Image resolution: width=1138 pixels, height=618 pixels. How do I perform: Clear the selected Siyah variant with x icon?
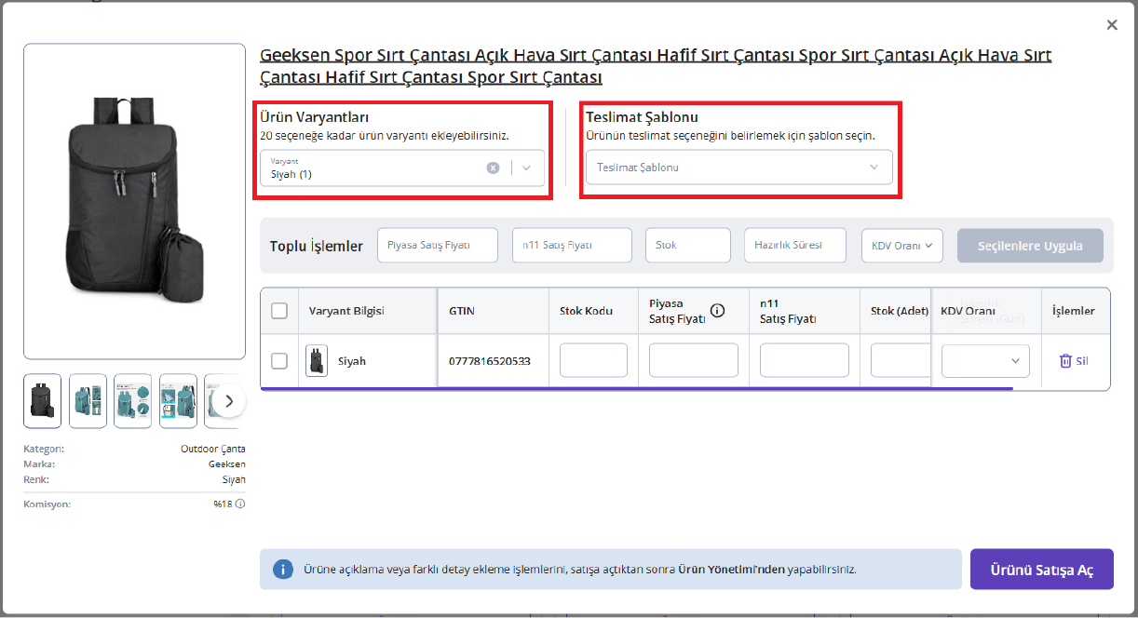click(x=493, y=168)
